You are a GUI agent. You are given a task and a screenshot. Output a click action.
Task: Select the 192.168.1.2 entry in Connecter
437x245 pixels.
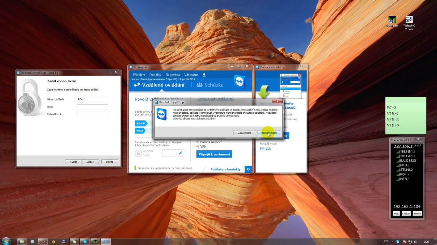tap(406, 156)
